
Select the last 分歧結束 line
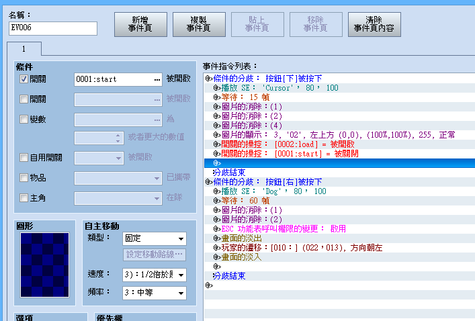[339, 276]
